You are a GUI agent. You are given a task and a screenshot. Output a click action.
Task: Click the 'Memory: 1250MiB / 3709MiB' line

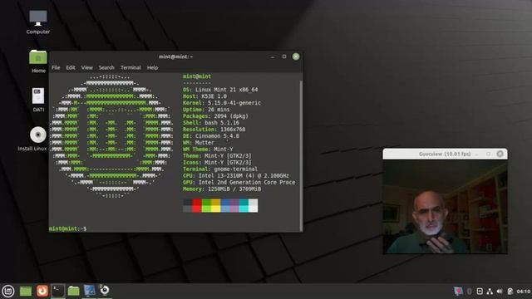coord(222,189)
